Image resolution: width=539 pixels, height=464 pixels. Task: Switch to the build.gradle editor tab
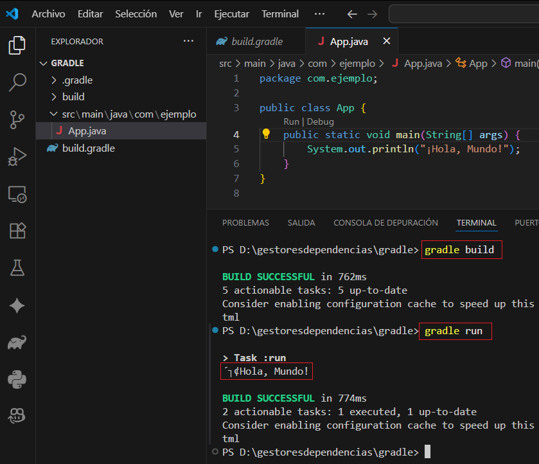point(256,41)
